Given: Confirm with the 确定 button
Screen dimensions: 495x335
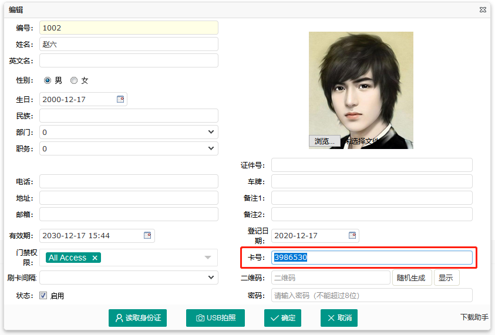Looking at the screenshot, I should pos(282,317).
